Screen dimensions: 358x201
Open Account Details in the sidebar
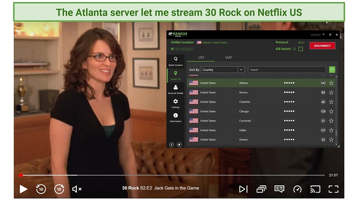point(175,90)
